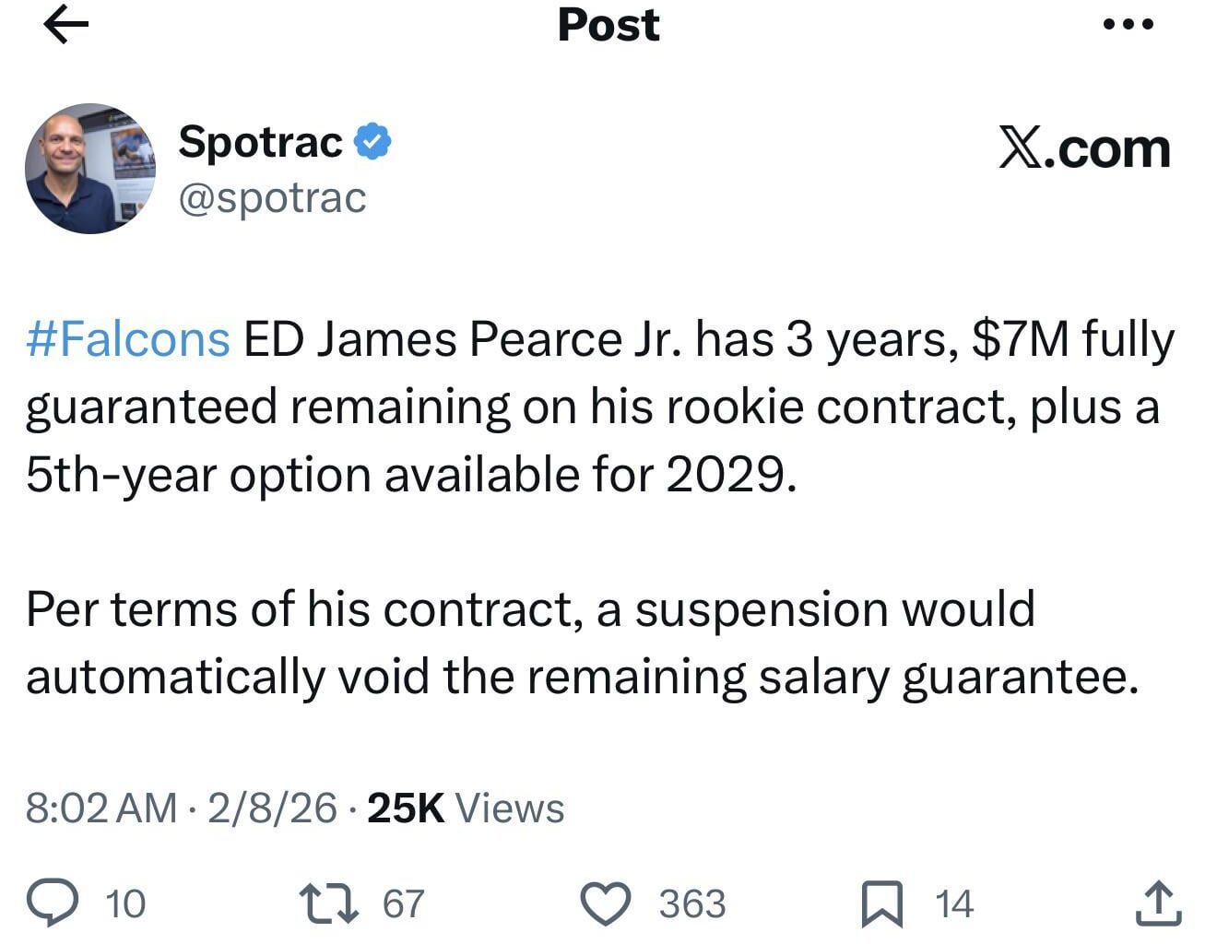Click the X.com label
Viewport: 1217px width, 944px height.
point(1084,148)
